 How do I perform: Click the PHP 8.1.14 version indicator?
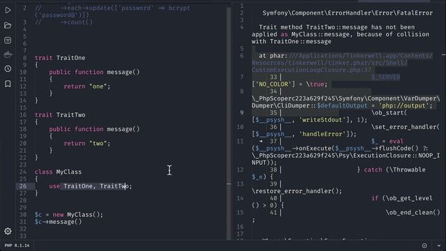(17, 245)
